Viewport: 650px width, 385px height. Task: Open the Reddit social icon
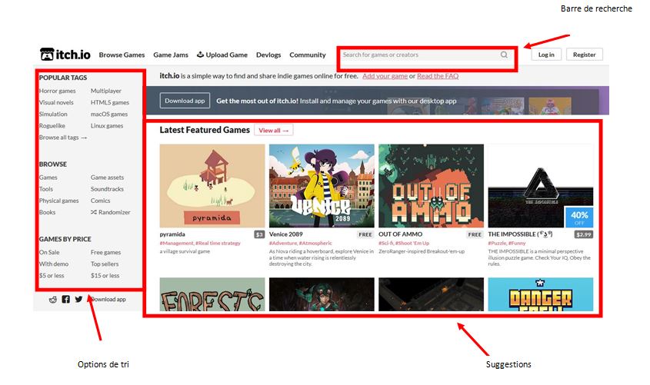(x=52, y=299)
